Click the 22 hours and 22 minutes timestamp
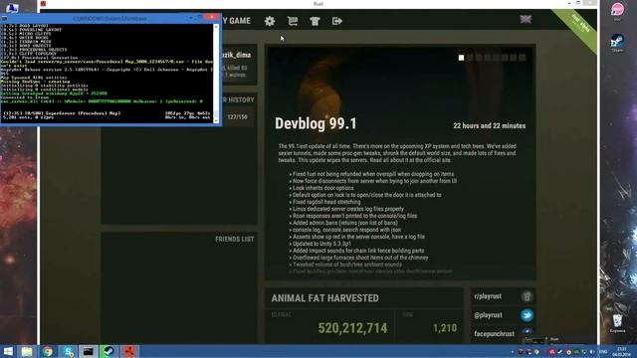 [x=489, y=126]
